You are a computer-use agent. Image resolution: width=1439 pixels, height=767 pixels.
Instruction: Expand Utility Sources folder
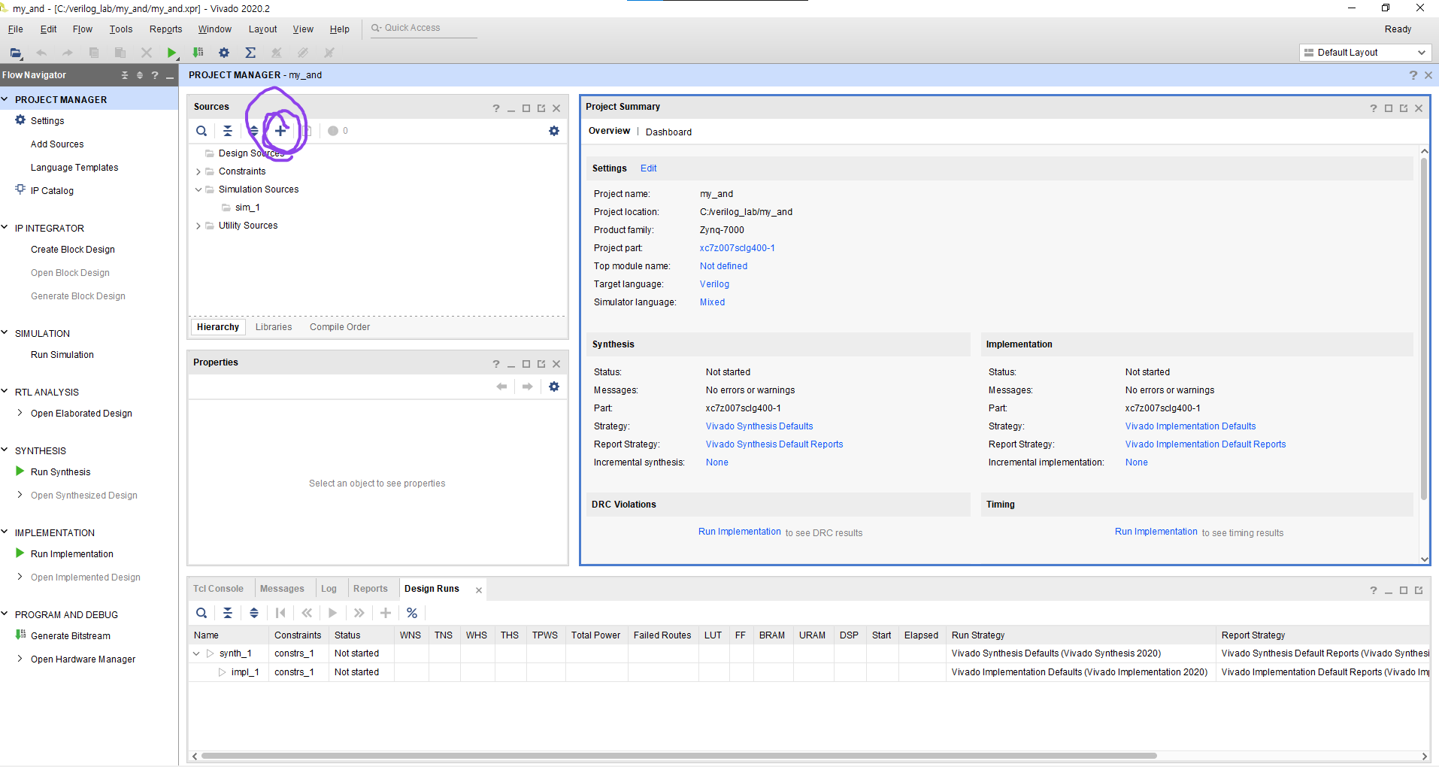(198, 226)
